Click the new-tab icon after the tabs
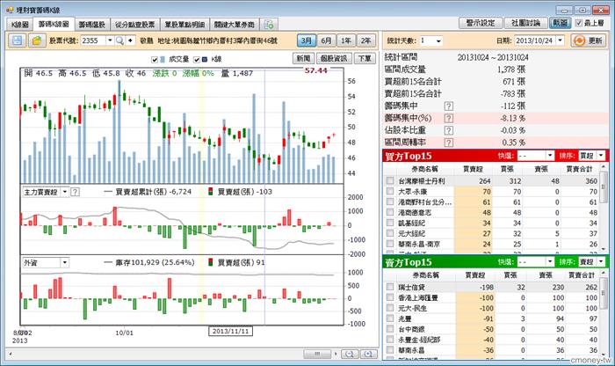 click(x=269, y=25)
